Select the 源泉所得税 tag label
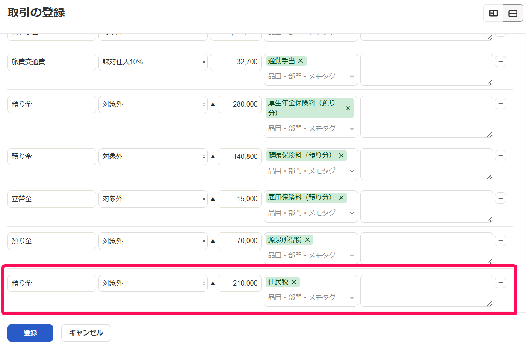This screenshot has width=526, height=348. click(285, 240)
